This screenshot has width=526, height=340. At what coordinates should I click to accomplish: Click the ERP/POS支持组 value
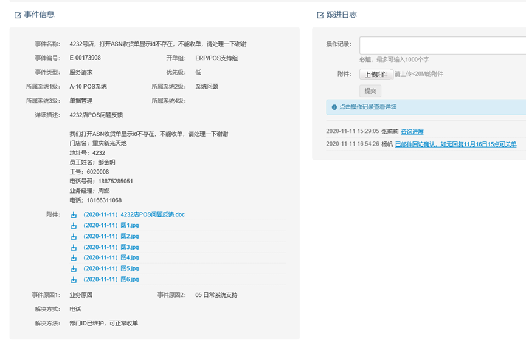point(216,58)
